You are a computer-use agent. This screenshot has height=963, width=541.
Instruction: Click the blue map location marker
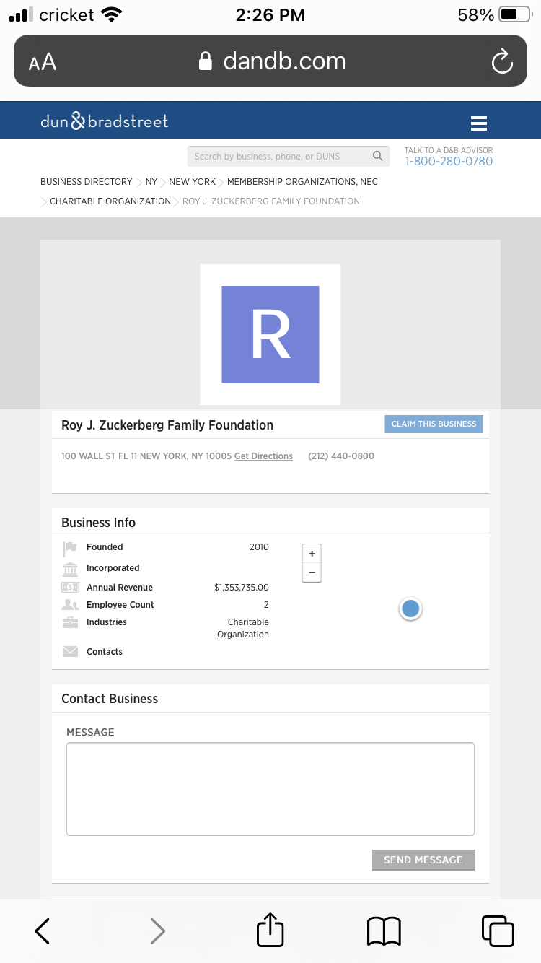[410, 609]
